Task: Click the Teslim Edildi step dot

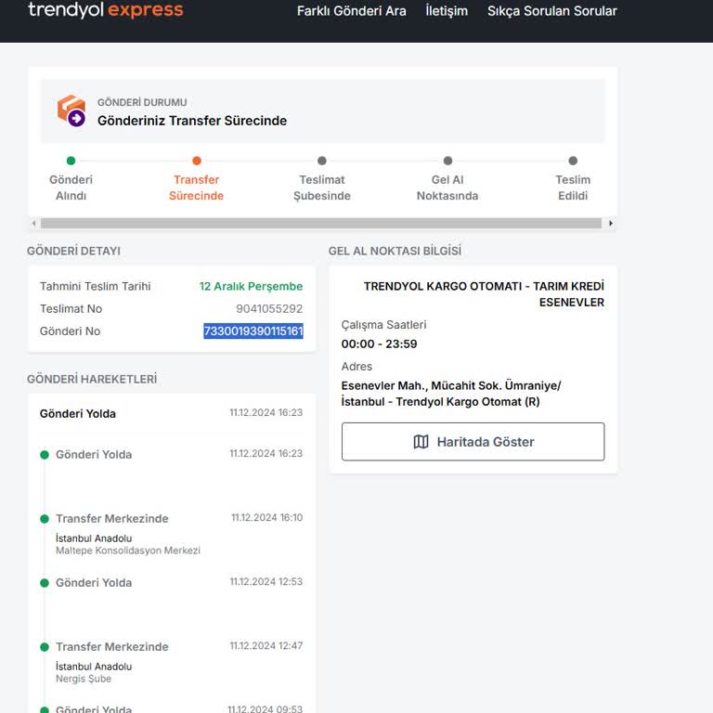Action: pyautogui.click(x=573, y=161)
